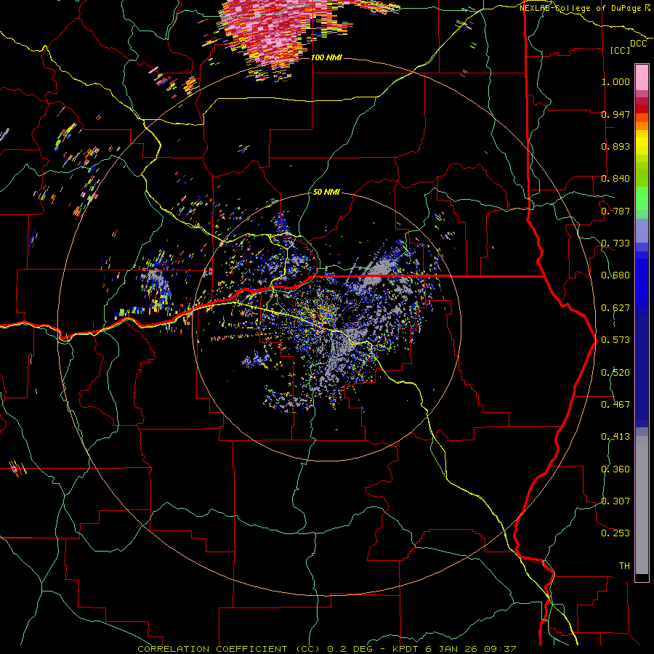654x654 pixels.
Task: Click the 50 NMI range ring label
Action: 326,192
